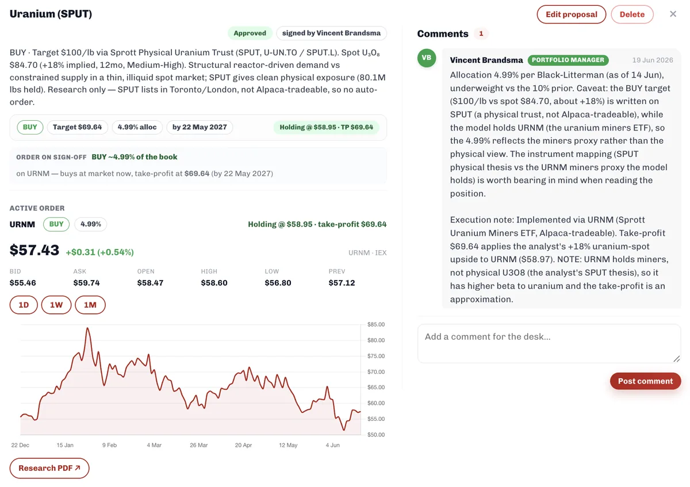This screenshot has width=690, height=487.
Task: Delete this proposal
Action: coord(632,14)
